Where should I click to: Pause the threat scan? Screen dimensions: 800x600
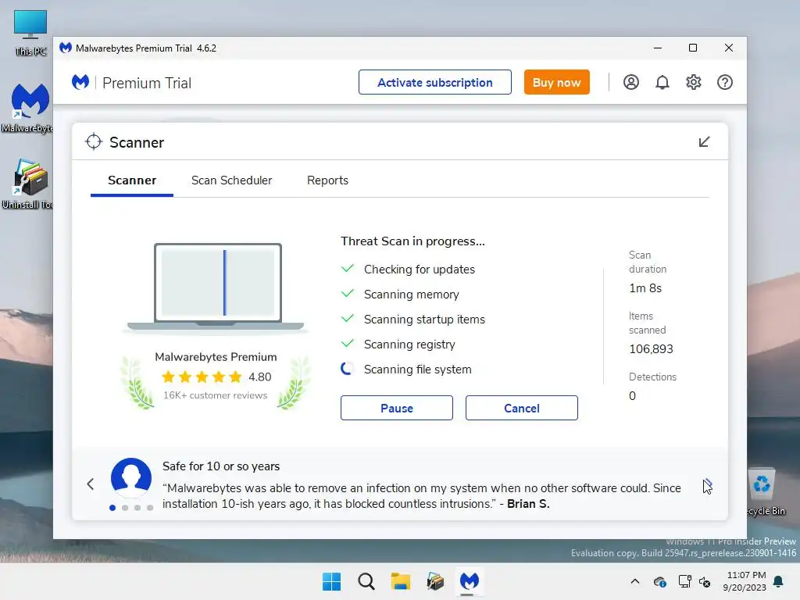coord(396,408)
